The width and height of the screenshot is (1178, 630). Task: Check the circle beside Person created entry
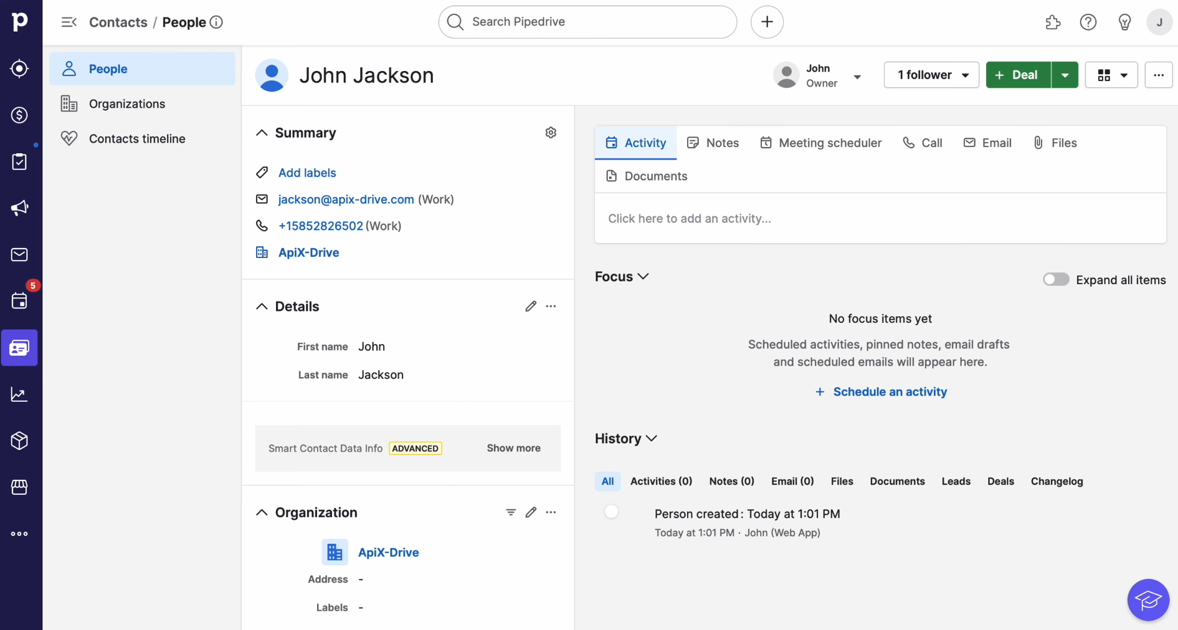611,512
